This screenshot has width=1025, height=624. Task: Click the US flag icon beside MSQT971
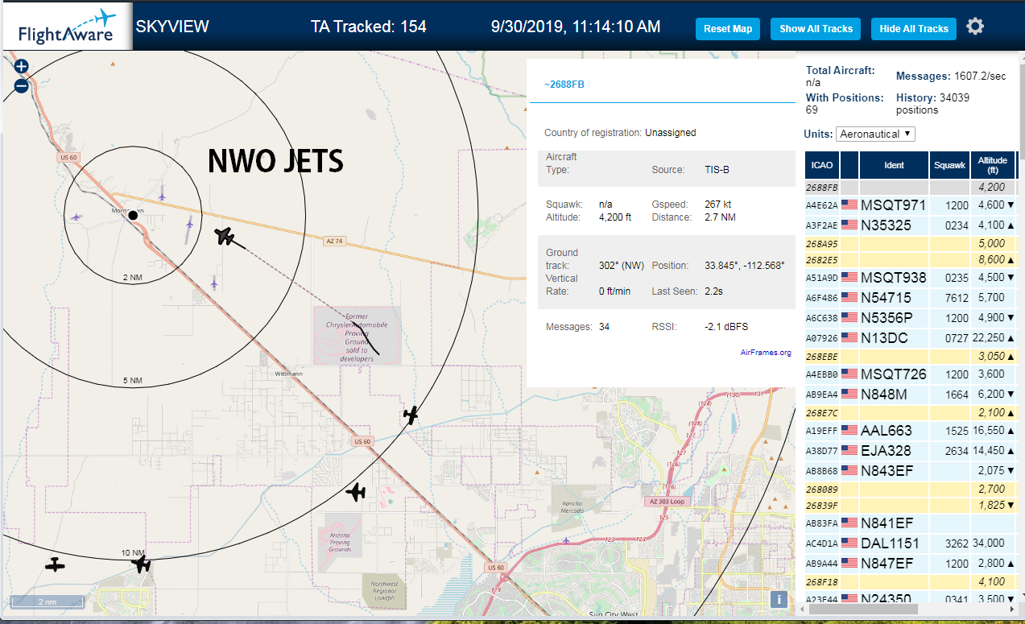pos(849,205)
